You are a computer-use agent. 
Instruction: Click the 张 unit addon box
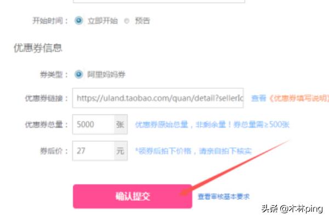click(121, 124)
